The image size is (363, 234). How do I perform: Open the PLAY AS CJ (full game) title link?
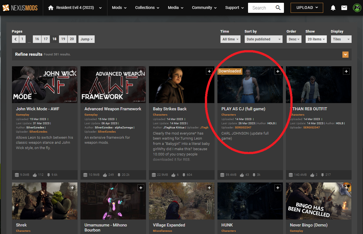click(x=243, y=109)
